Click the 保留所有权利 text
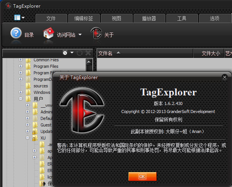The width and height of the screenshot is (232, 187). (x=169, y=120)
